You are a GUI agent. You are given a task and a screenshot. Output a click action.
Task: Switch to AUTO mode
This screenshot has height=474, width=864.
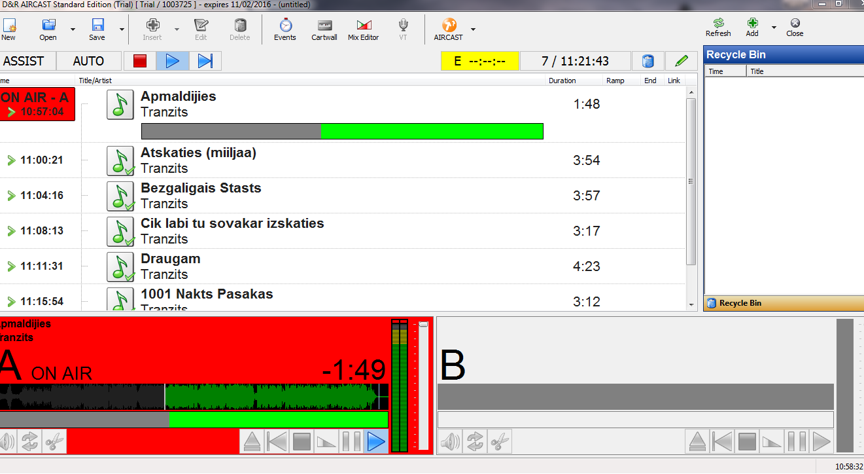click(88, 60)
